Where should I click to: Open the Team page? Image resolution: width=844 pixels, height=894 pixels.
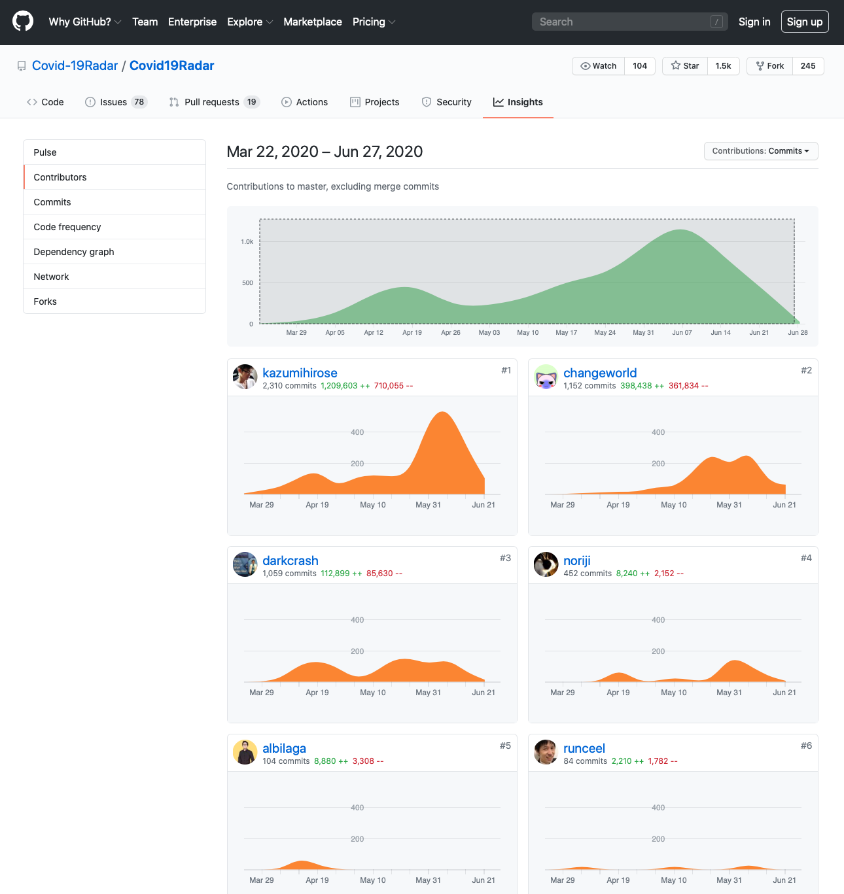point(145,22)
